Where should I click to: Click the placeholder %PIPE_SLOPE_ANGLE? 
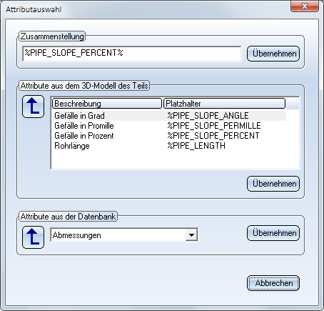point(208,116)
